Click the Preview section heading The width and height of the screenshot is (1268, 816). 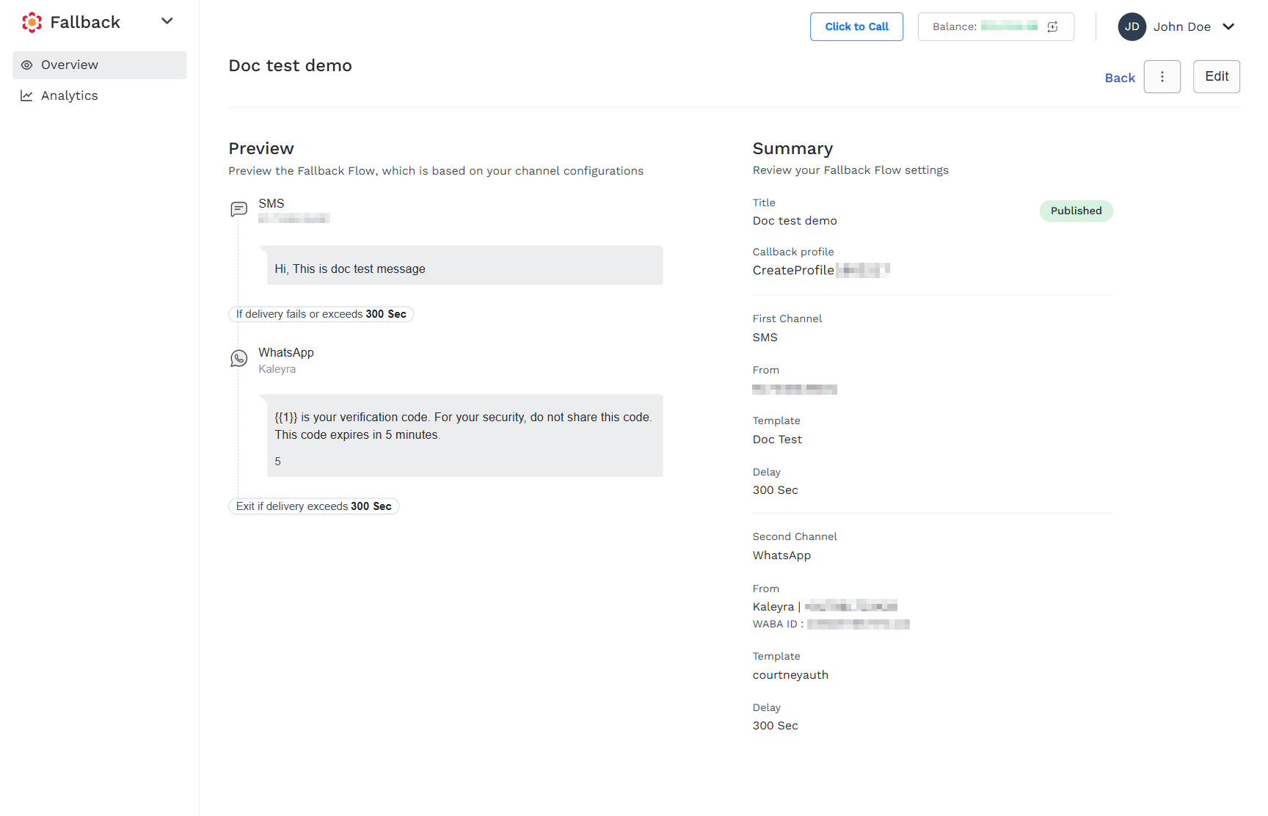(x=261, y=149)
